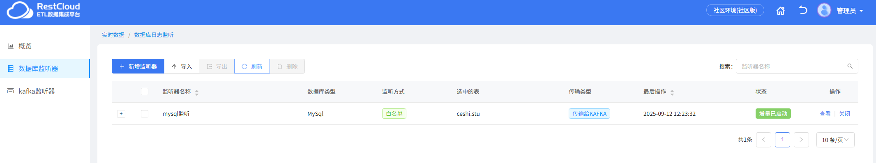Check the mysql监听 row checkbox
The width and height of the screenshot is (876, 163).
[x=145, y=114]
